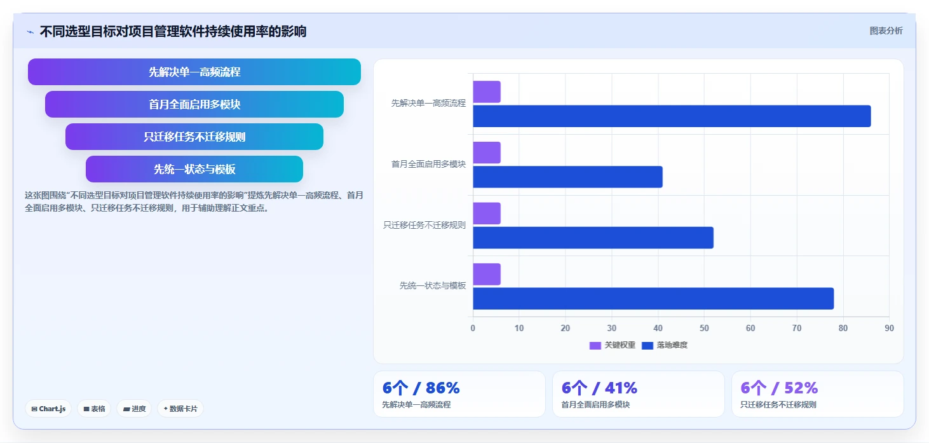Click the 数据卡片 tag chip

[x=180, y=409]
